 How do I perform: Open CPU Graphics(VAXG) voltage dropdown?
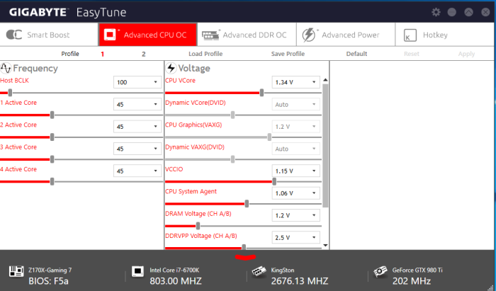click(x=295, y=127)
